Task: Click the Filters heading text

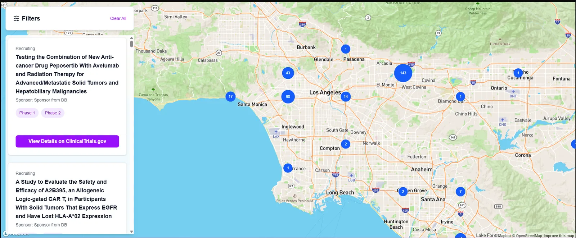Action: tap(31, 18)
